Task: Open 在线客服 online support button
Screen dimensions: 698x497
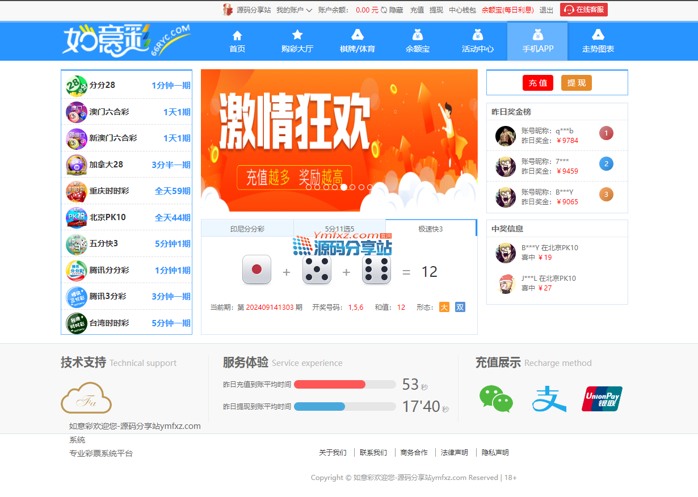Action: click(583, 10)
